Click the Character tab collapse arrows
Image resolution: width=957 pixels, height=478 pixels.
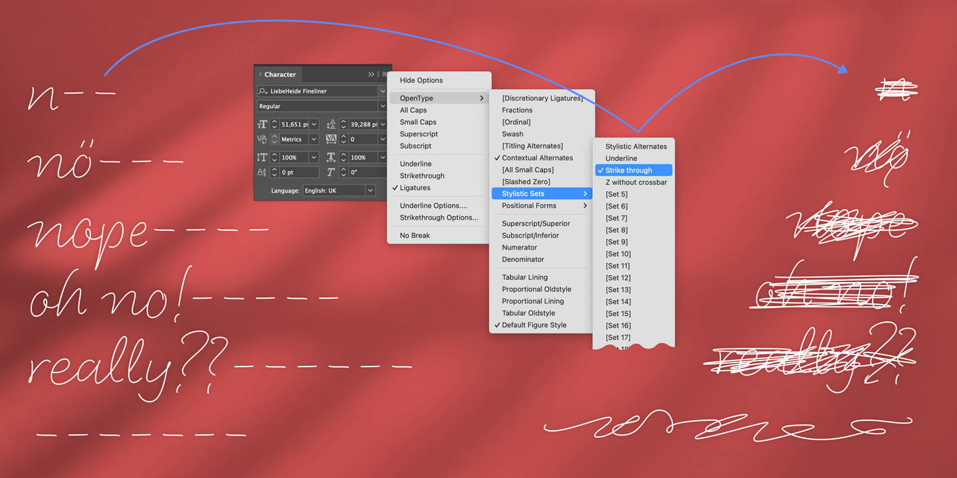click(x=261, y=74)
